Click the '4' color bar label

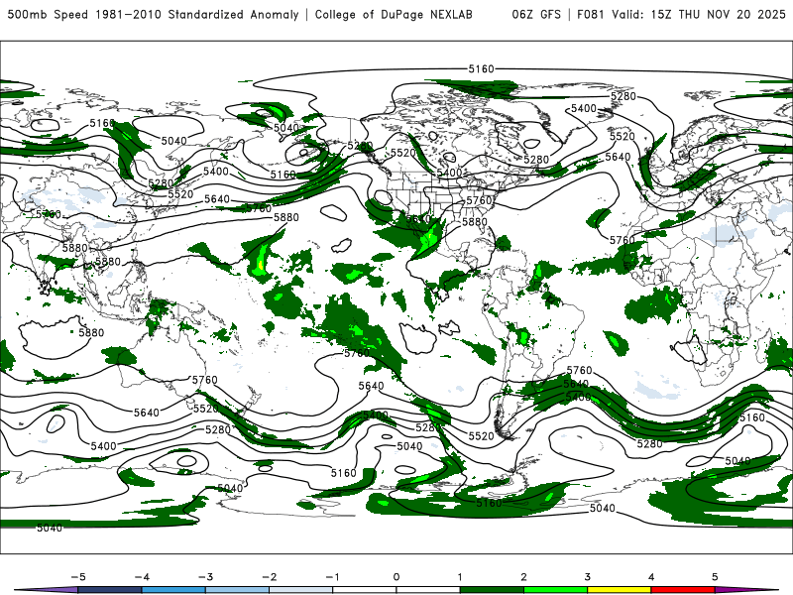[x=651, y=577]
